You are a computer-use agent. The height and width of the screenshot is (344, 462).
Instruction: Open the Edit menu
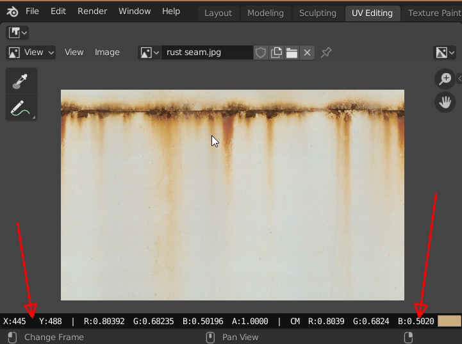(58, 11)
